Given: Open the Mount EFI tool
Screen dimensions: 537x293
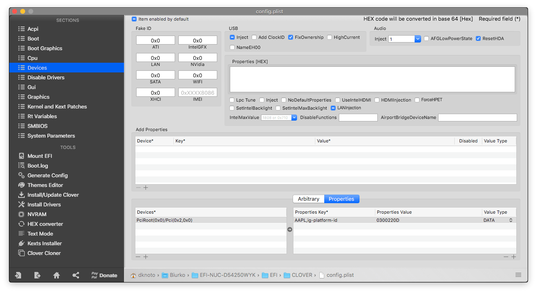Looking at the screenshot, I should 40,156.
